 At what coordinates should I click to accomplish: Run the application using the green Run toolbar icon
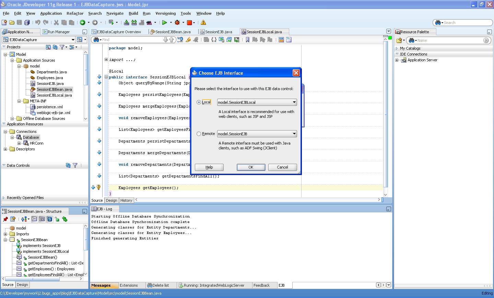pyautogui.click(x=165, y=22)
